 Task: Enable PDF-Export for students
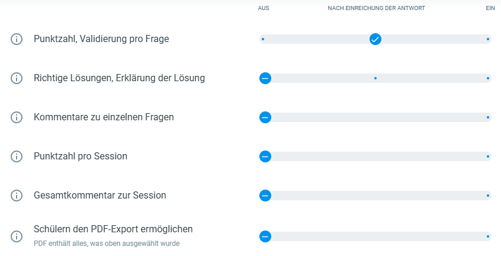point(488,236)
